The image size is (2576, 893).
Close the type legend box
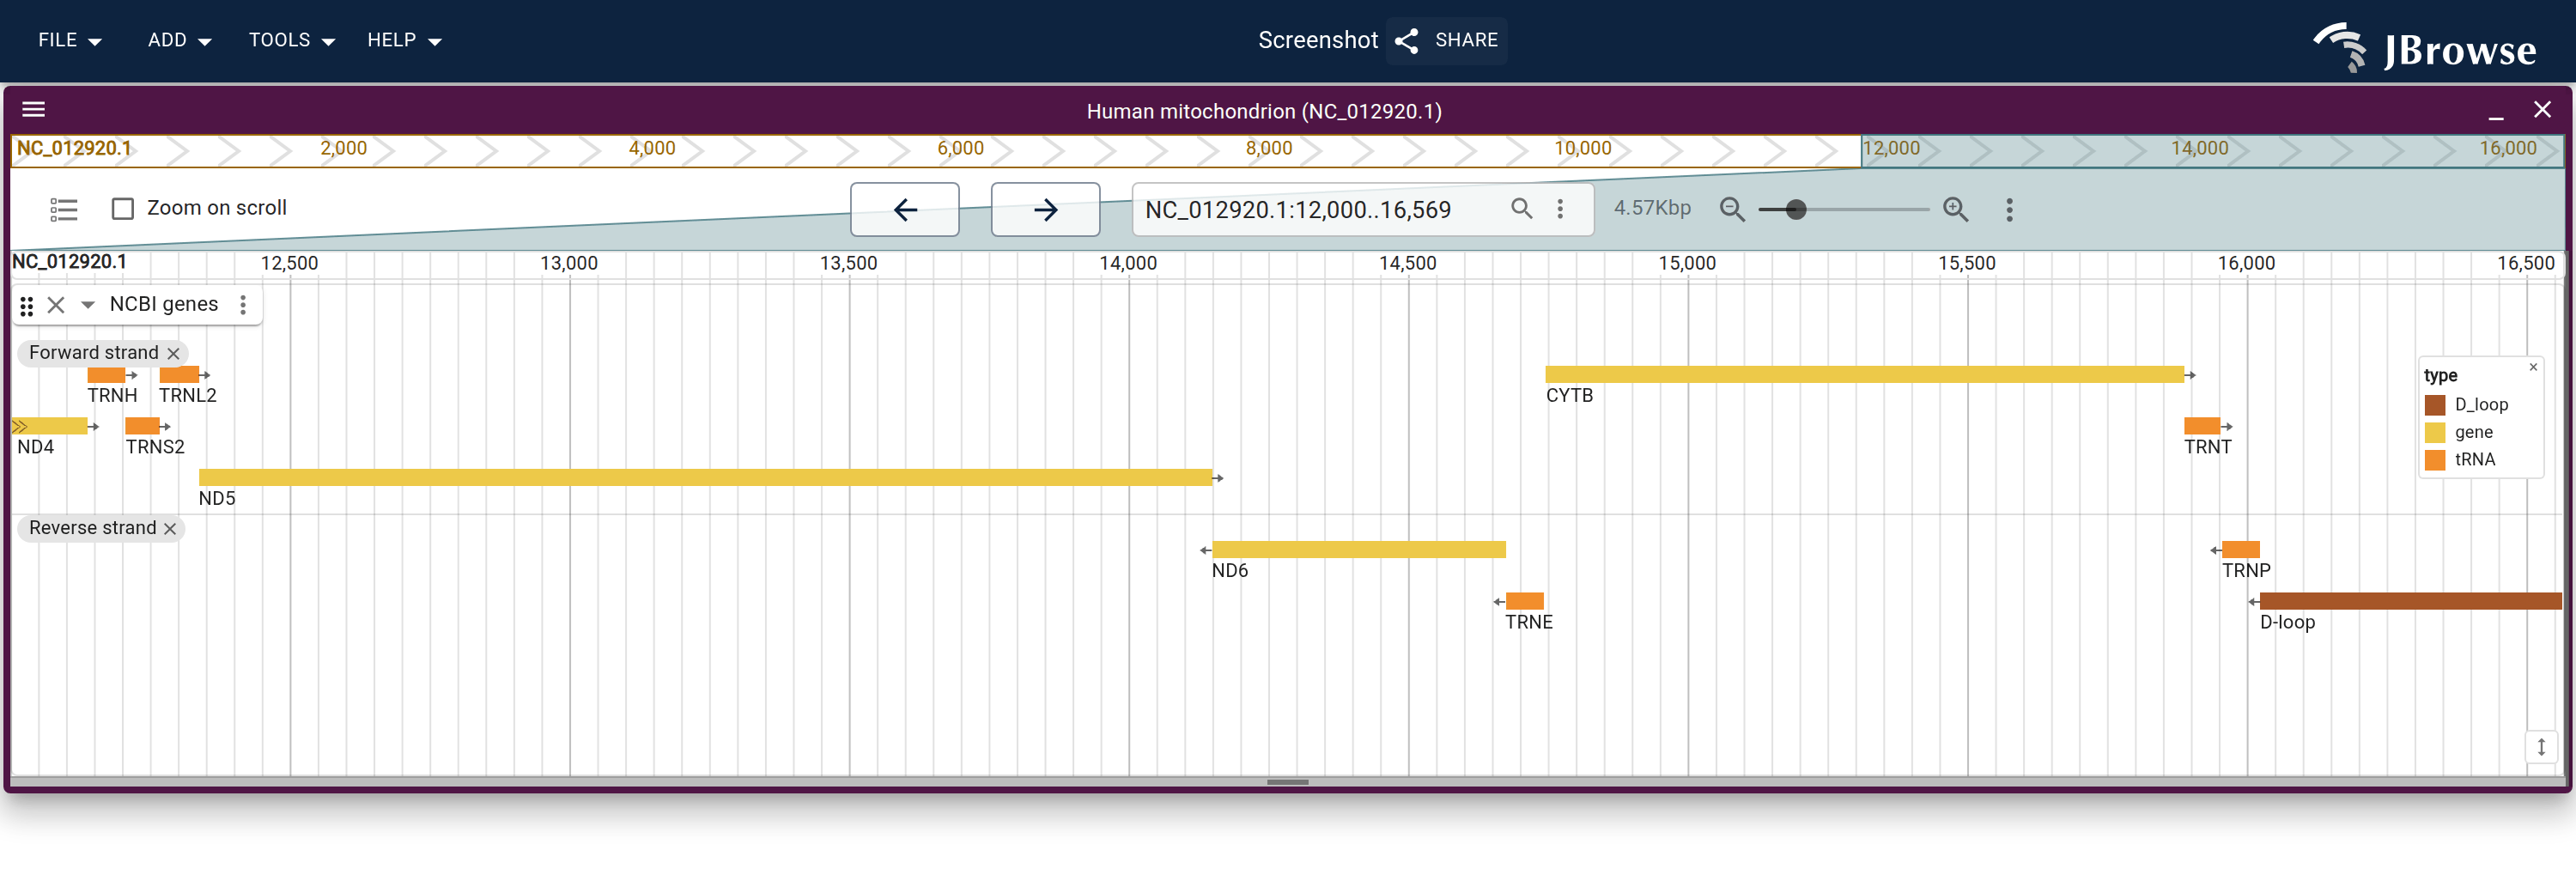tap(2533, 367)
